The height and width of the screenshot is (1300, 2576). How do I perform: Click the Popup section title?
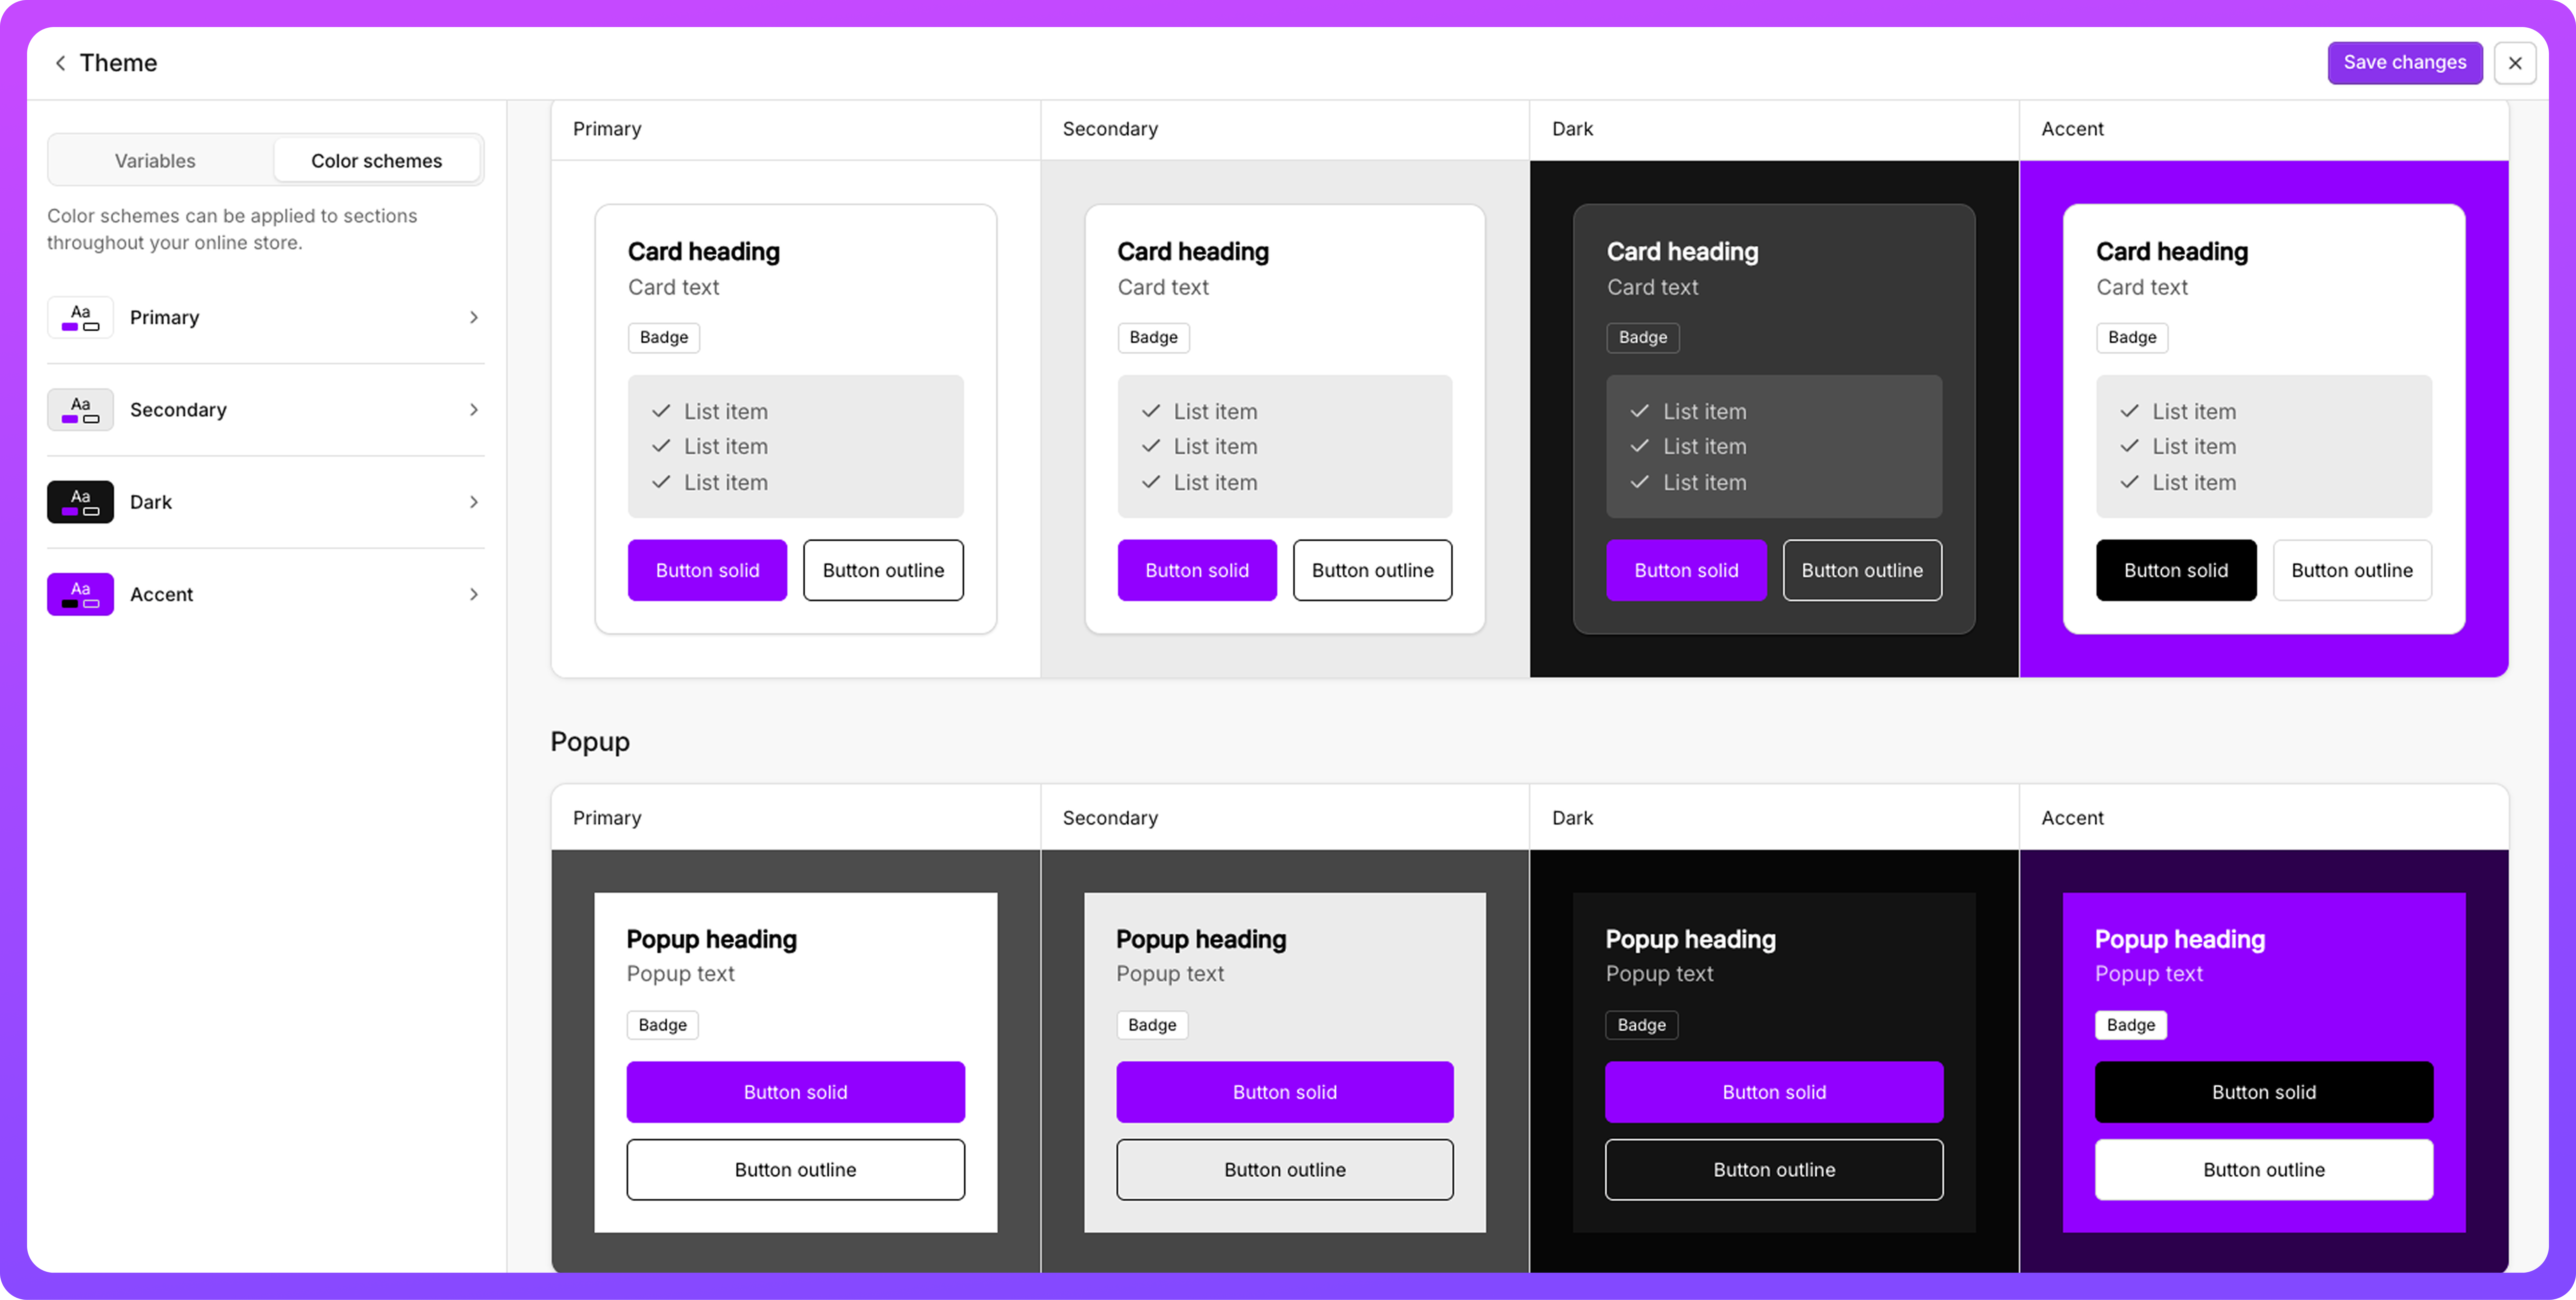[590, 742]
